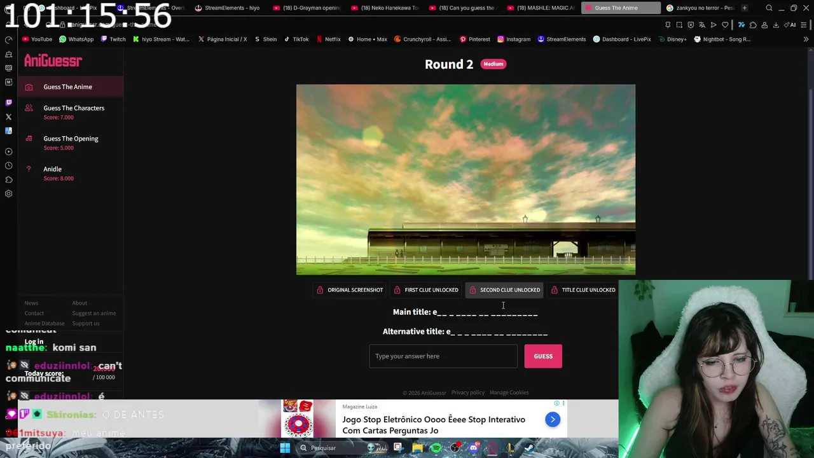814x458 pixels.
Task: Open the About footer link
Action: [x=79, y=303]
